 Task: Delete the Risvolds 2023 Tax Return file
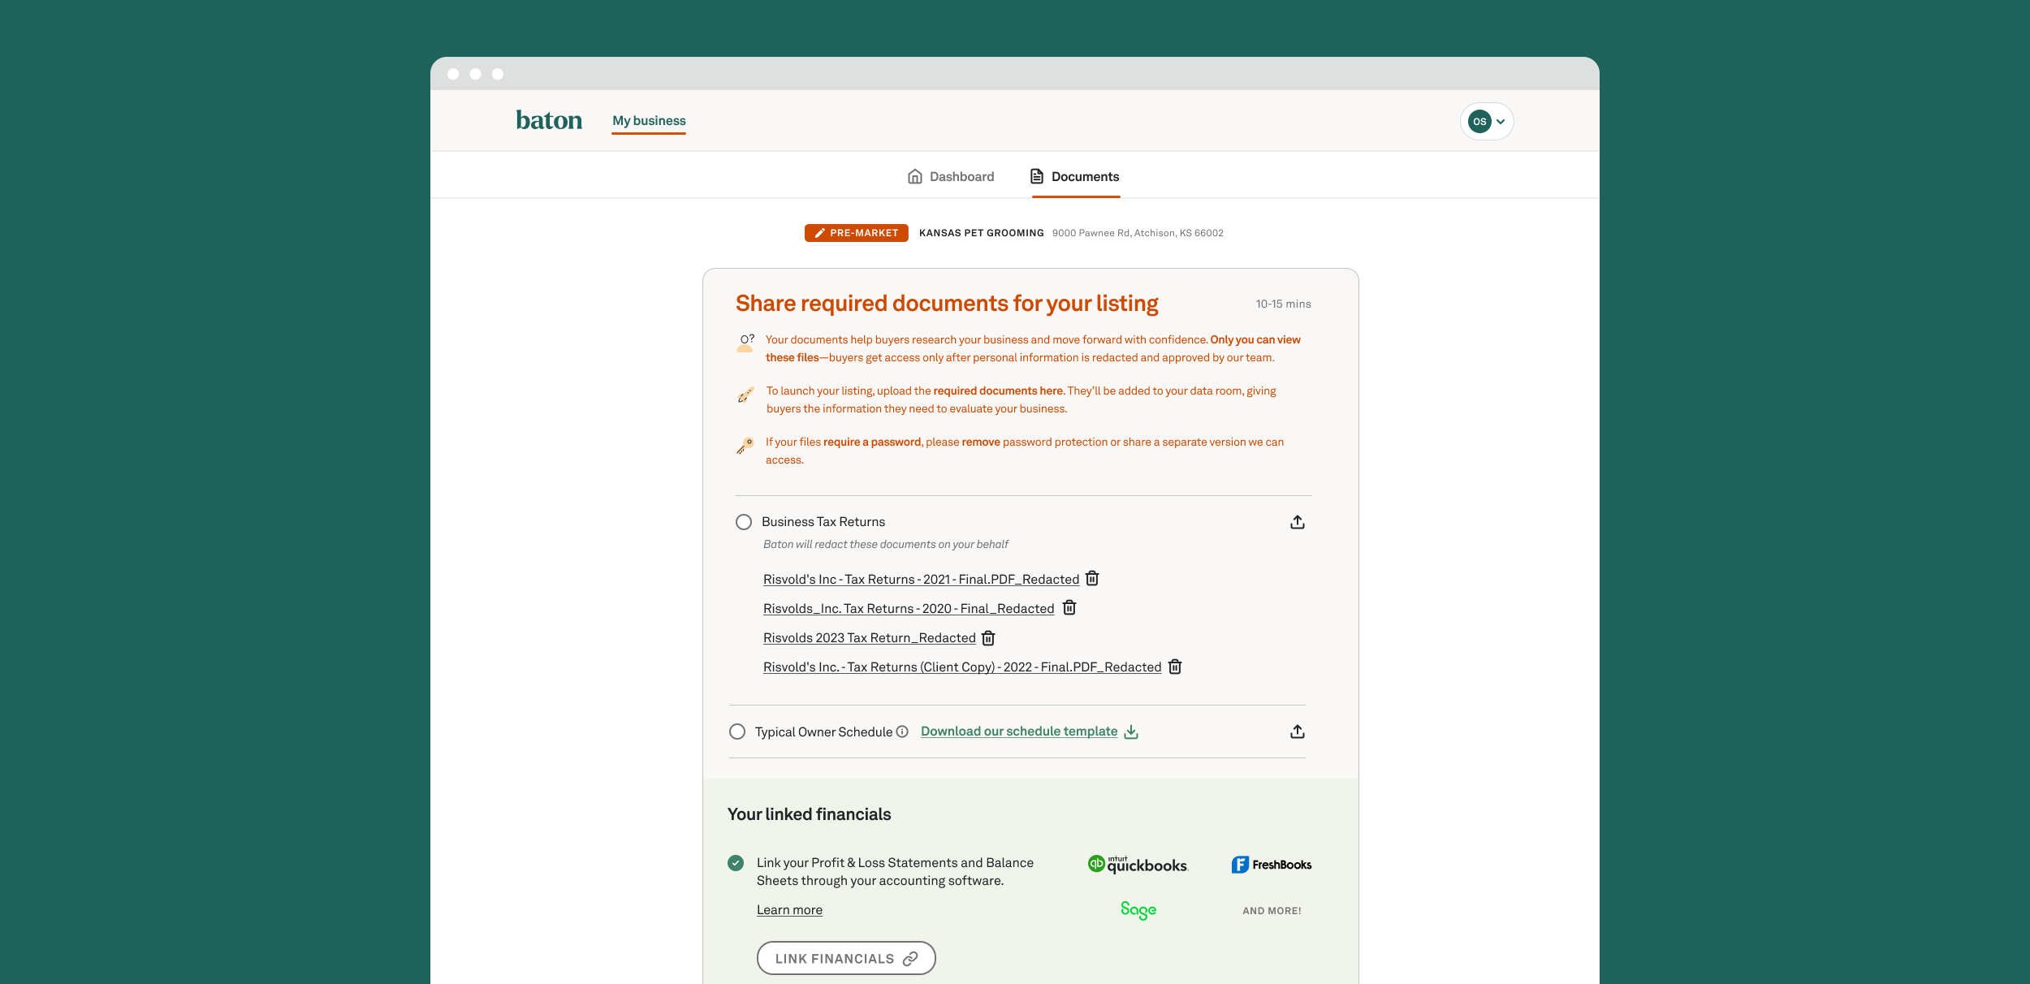point(988,637)
